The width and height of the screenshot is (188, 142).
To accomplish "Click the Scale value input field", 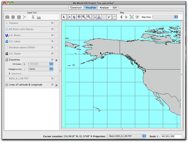I will [171, 136].
